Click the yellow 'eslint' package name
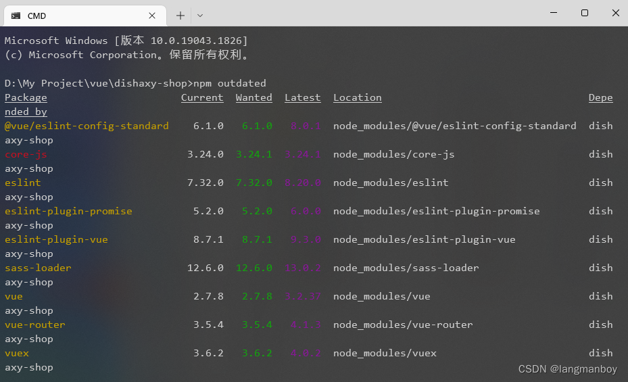This screenshot has height=382, width=628. point(23,183)
